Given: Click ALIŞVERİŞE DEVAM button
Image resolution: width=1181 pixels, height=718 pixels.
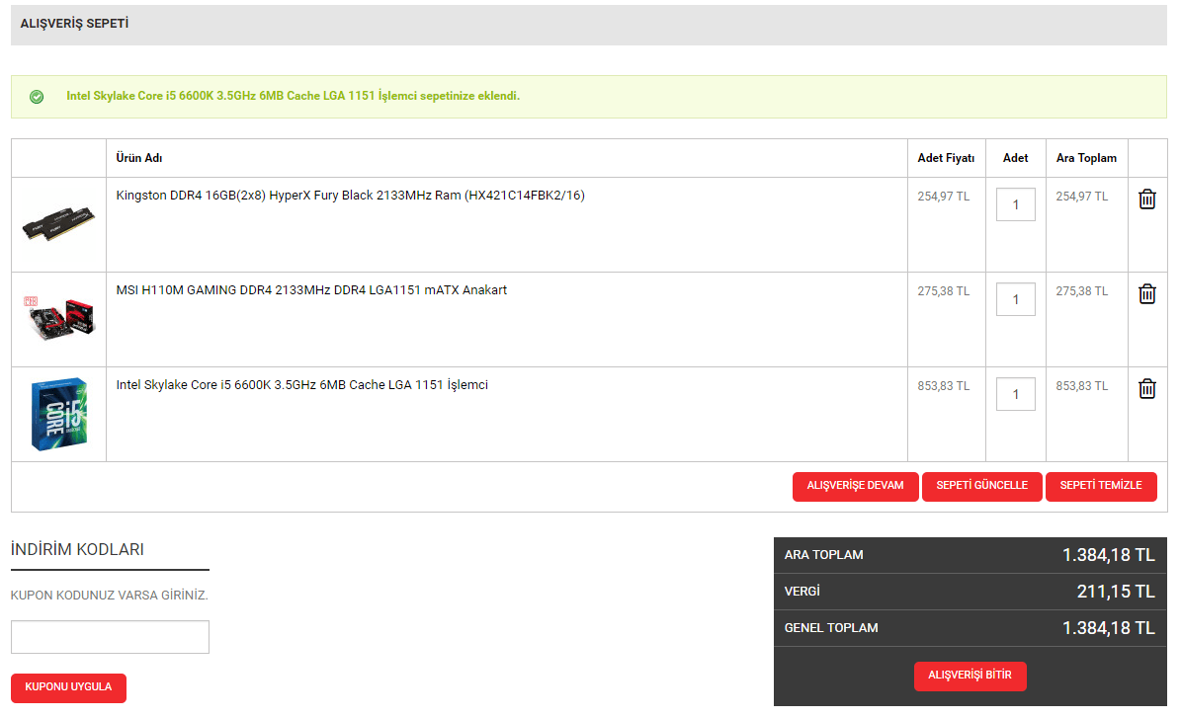Looking at the screenshot, I should (x=855, y=486).
